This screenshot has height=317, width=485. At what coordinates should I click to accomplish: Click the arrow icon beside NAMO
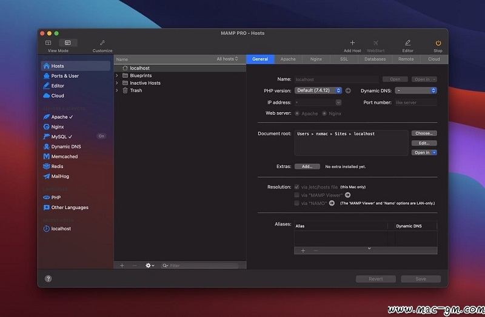(332, 203)
